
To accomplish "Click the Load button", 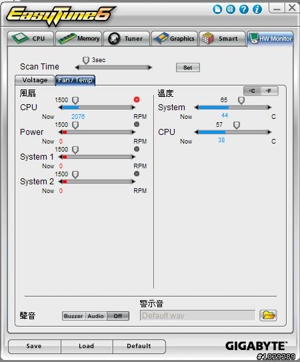I will pos(87,346).
